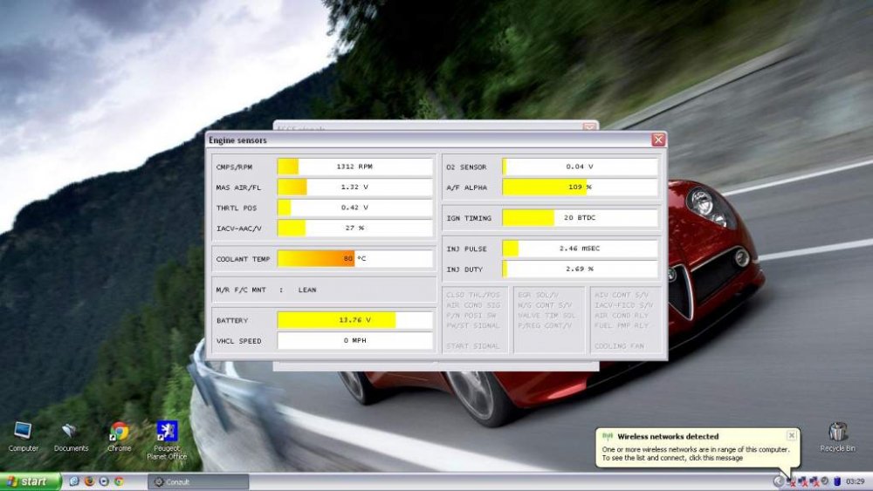Click the CMPS/RPM reading field
This screenshot has width=873, height=491.
[x=354, y=167]
